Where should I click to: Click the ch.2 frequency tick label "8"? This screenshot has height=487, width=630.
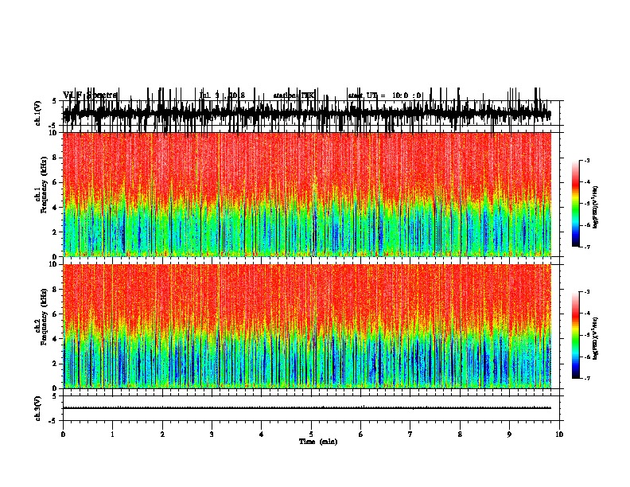(x=56, y=290)
